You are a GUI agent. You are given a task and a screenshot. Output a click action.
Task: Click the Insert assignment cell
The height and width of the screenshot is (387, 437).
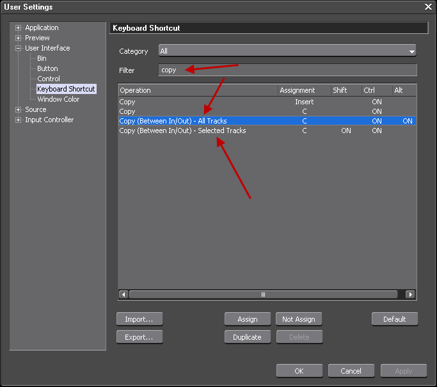[305, 102]
